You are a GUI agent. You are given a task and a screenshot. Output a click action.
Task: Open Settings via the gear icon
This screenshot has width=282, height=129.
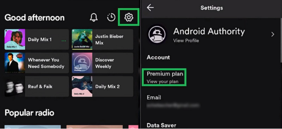129,18
